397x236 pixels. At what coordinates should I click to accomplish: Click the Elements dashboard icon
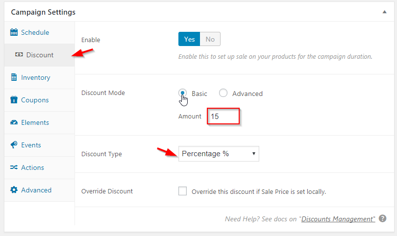[14, 122]
